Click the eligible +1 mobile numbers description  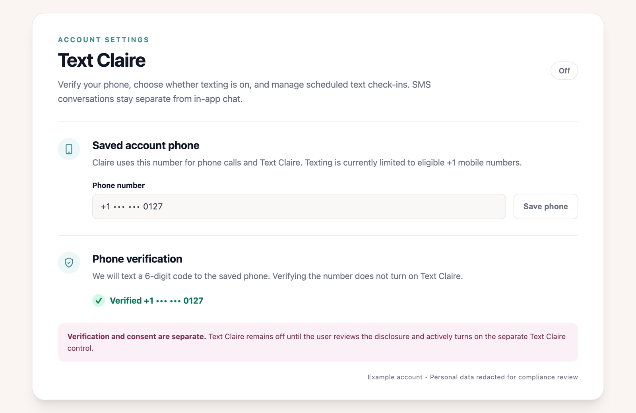point(307,162)
